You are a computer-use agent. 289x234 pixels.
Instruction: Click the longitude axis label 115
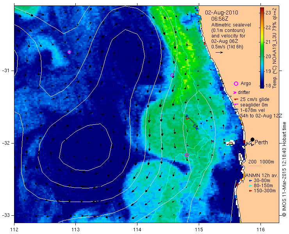[x=199, y=230]
